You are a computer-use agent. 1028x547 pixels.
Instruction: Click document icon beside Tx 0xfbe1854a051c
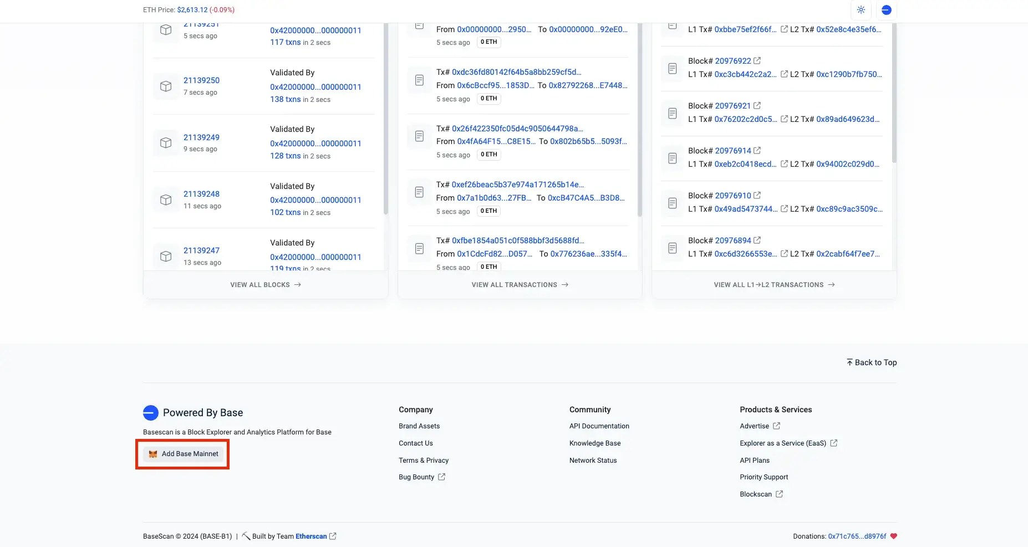(419, 249)
